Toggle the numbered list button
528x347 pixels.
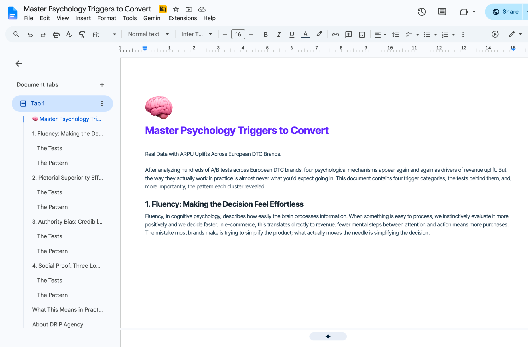[445, 34]
